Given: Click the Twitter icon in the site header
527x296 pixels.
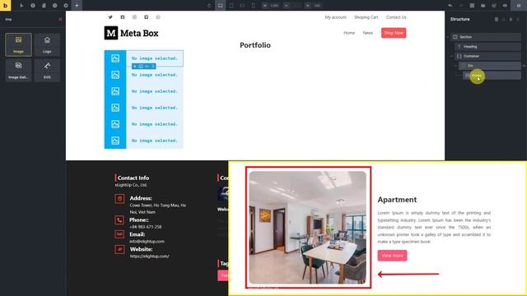Looking at the screenshot, I should tap(110, 17).
